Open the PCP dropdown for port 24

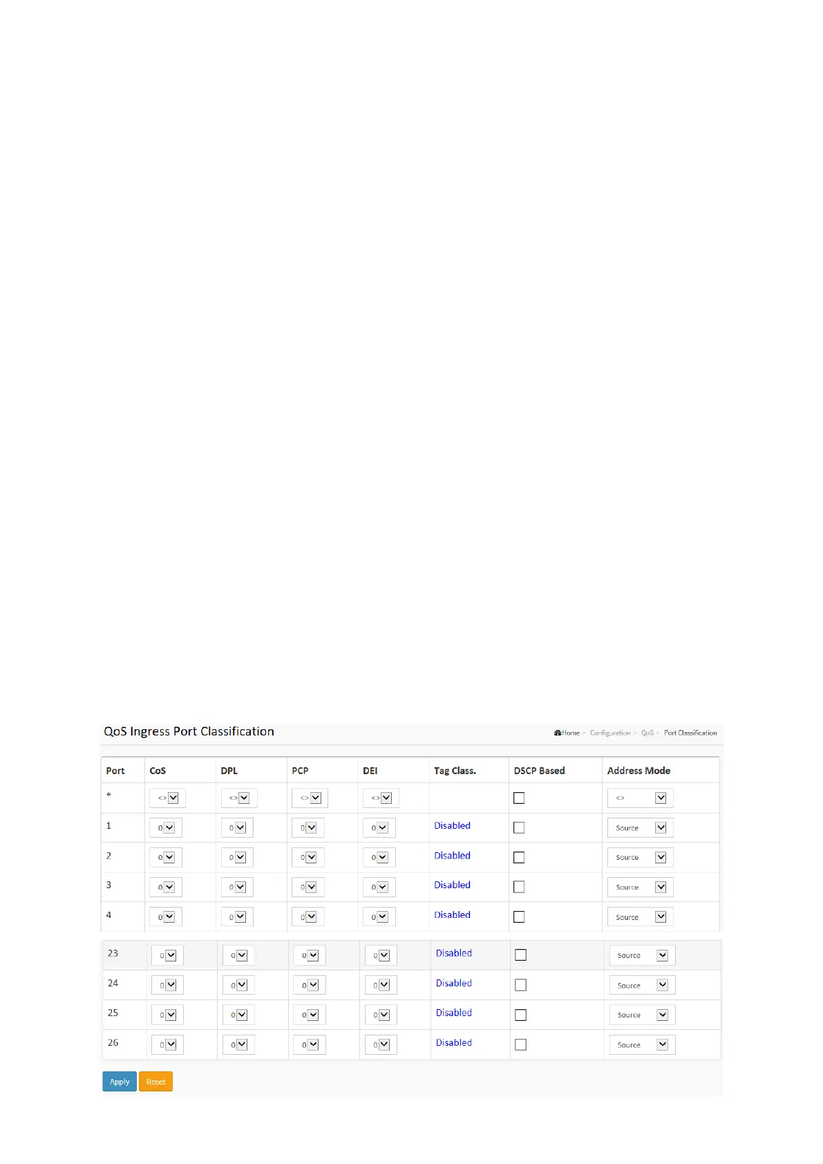click(x=310, y=985)
